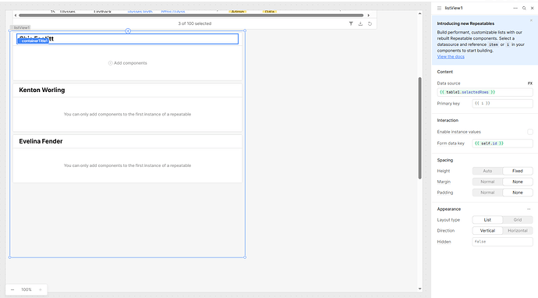Click the hamburger icon beside listView1 title
This screenshot has height=298, width=538.
click(439, 8)
